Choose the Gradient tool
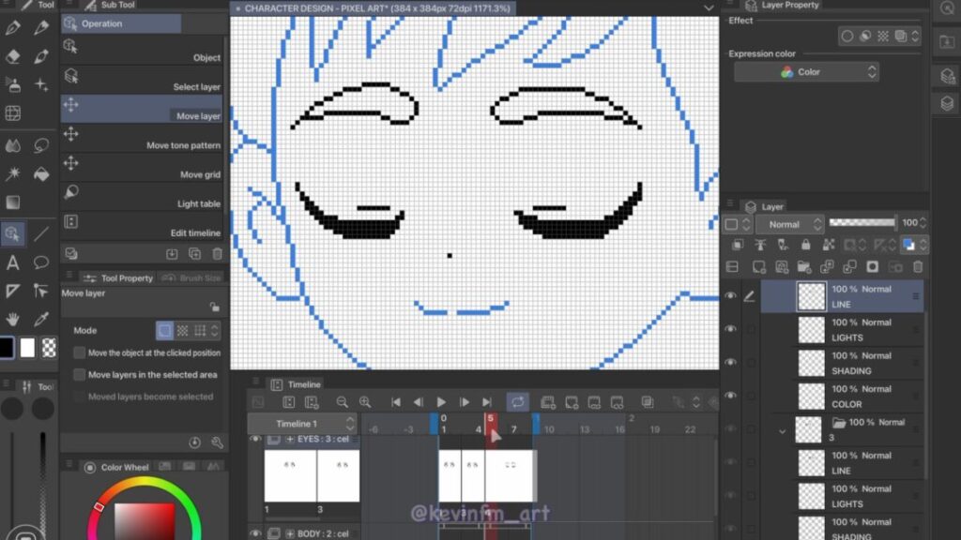Image resolution: width=961 pixels, height=540 pixels. (x=13, y=202)
